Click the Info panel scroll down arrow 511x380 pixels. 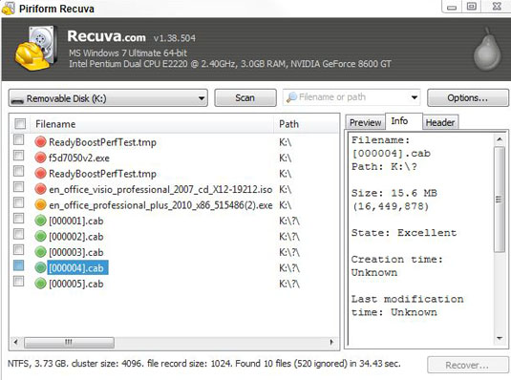tap(499, 338)
